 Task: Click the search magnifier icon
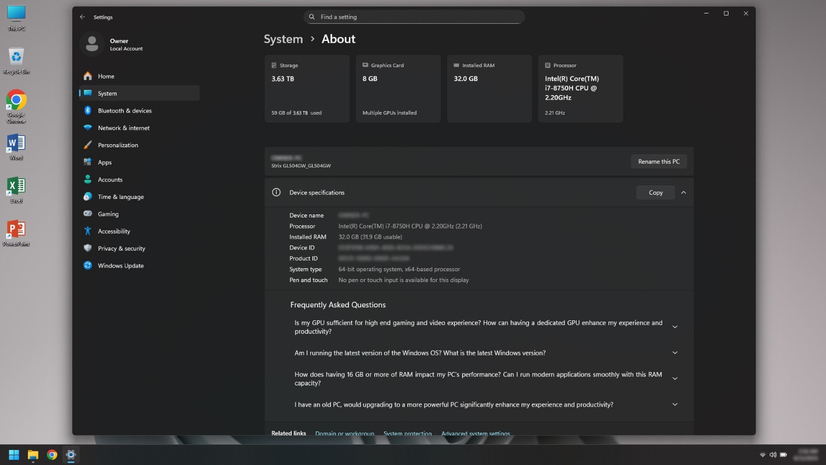pyautogui.click(x=312, y=17)
